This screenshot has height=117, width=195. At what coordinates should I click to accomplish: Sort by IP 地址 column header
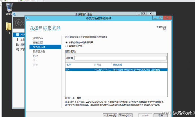98,65
